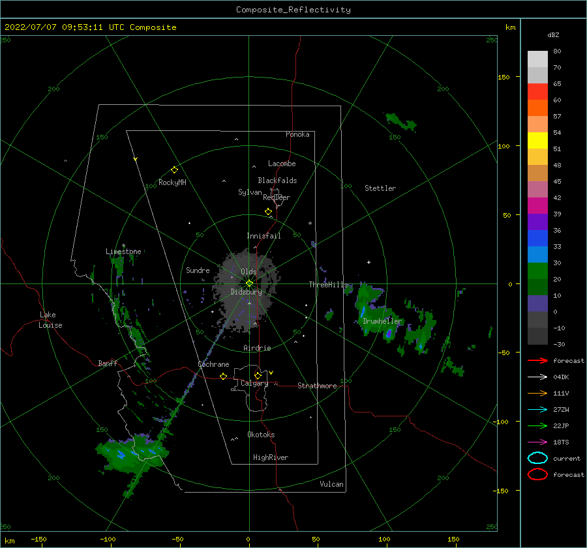Click the ThreeHills city label
This screenshot has height=548, width=587.
pos(328,285)
